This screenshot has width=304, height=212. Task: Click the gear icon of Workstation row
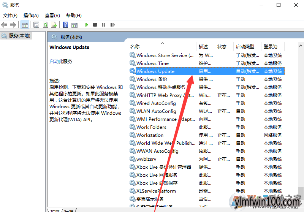click(x=132, y=135)
